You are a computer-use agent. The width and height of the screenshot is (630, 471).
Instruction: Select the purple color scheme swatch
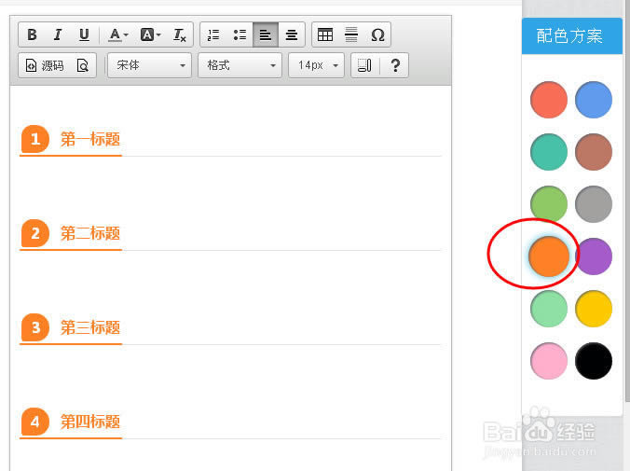[594, 256]
